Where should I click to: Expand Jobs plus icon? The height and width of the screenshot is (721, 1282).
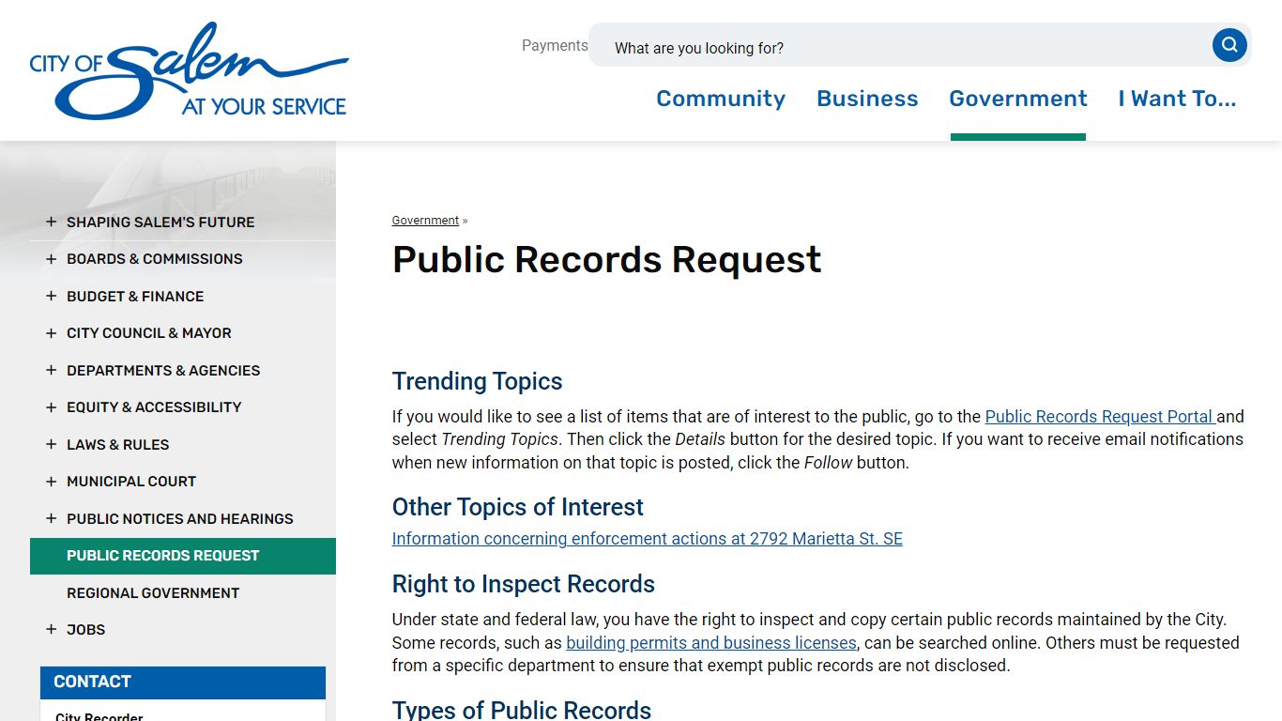click(51, 630)
